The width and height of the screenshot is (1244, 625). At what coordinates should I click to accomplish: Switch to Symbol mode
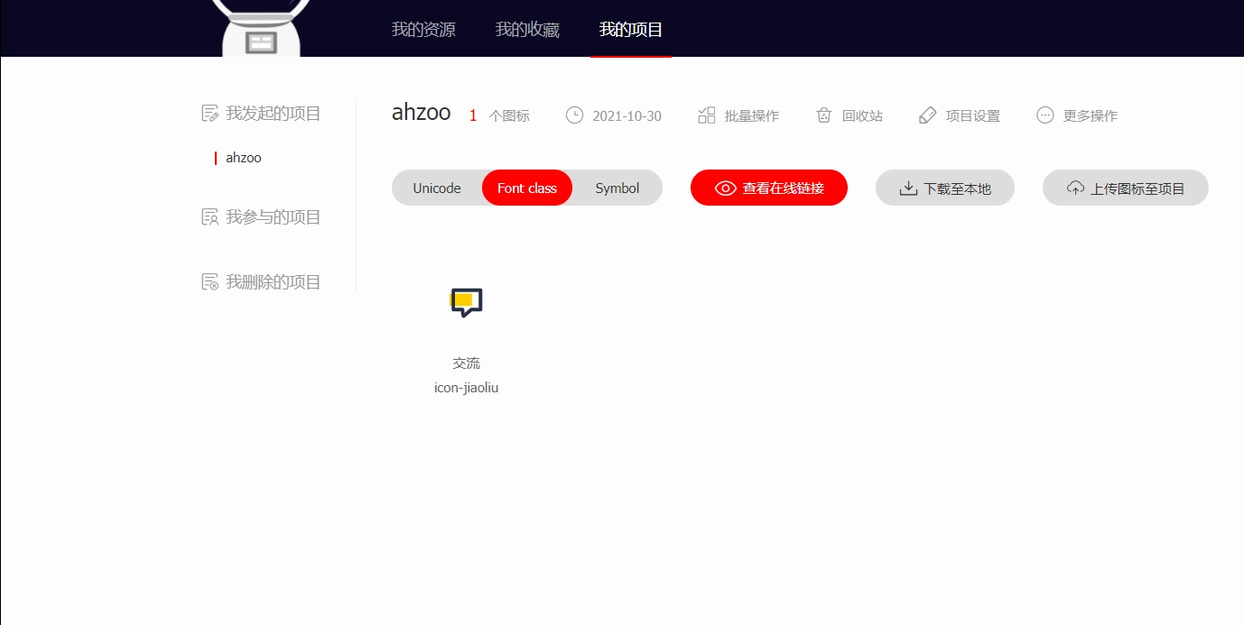point(617,188)
